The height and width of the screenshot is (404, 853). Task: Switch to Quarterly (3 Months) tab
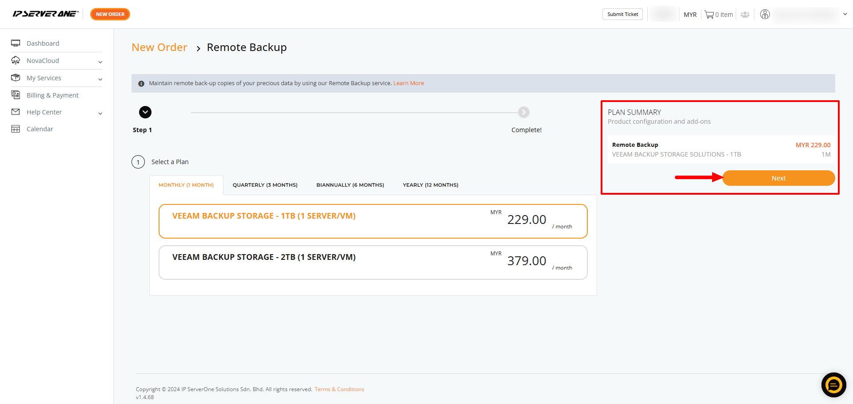click(x=265, y=185)
